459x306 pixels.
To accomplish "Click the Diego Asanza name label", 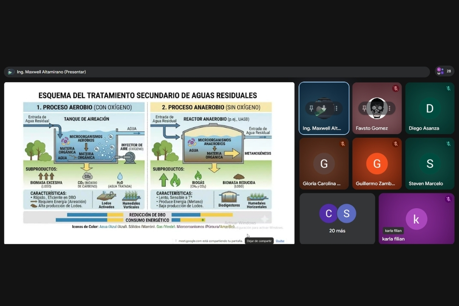I will pyautogui.click(x=424, y=128).
